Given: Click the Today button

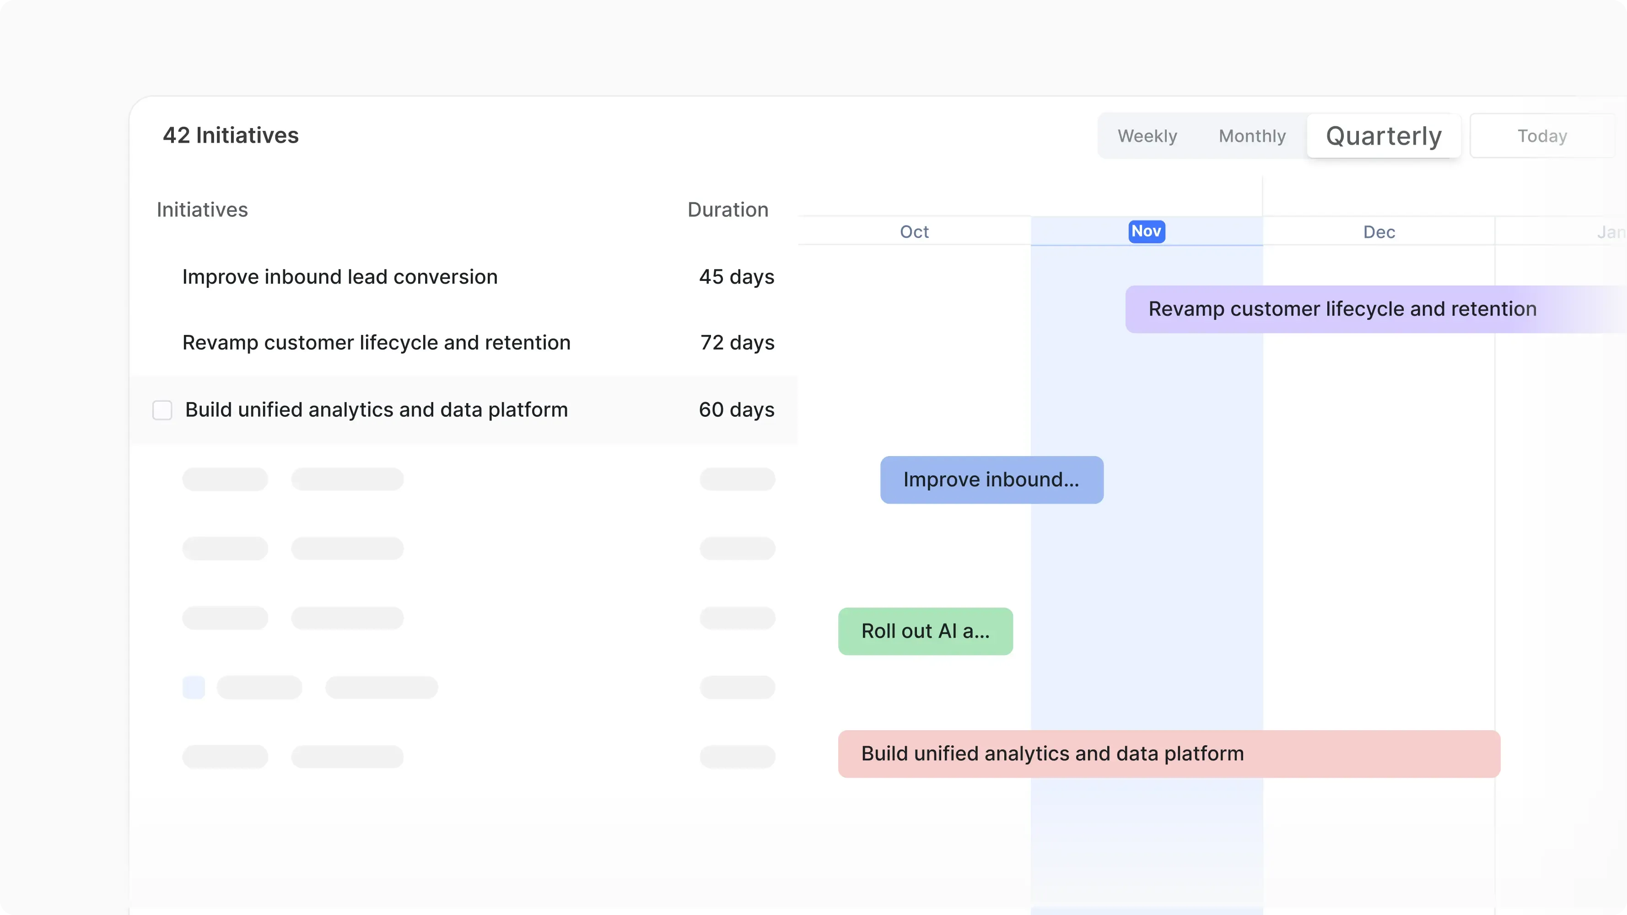Looking at the screenshot, I should pyautogui.click(x=1542, y=135).
